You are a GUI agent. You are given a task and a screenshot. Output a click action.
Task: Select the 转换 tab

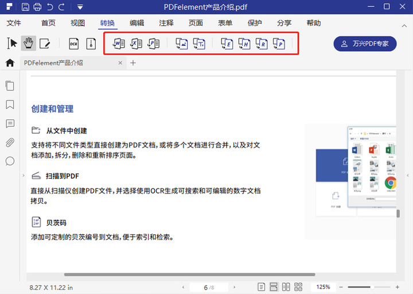[107, 23]
